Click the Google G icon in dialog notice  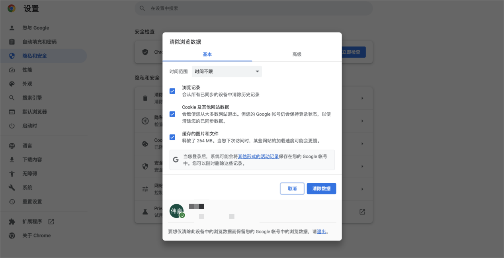[176, 160]
